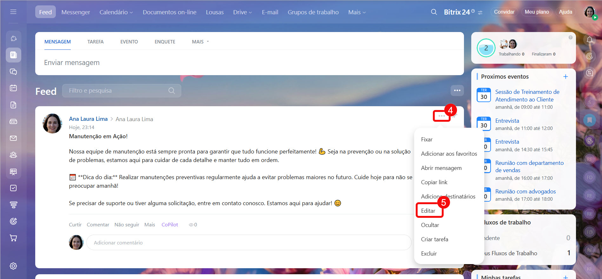
Task: Open Sessão de Treinamento de Atendimento event
Action: click(527, 95)
